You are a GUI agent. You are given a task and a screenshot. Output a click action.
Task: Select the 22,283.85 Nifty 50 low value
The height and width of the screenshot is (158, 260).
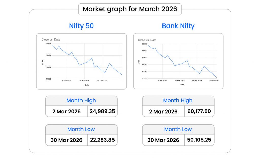point(102,140)
